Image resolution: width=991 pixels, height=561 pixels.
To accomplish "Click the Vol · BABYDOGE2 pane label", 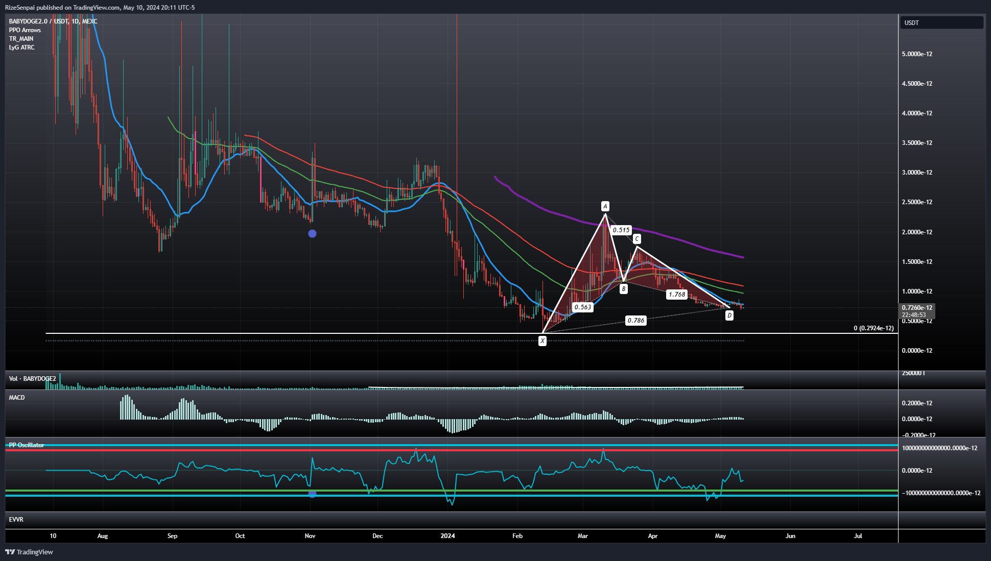I will click(x=32, y=379).
